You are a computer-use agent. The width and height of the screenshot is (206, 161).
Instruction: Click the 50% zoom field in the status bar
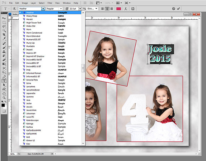[x=13, y=154]
